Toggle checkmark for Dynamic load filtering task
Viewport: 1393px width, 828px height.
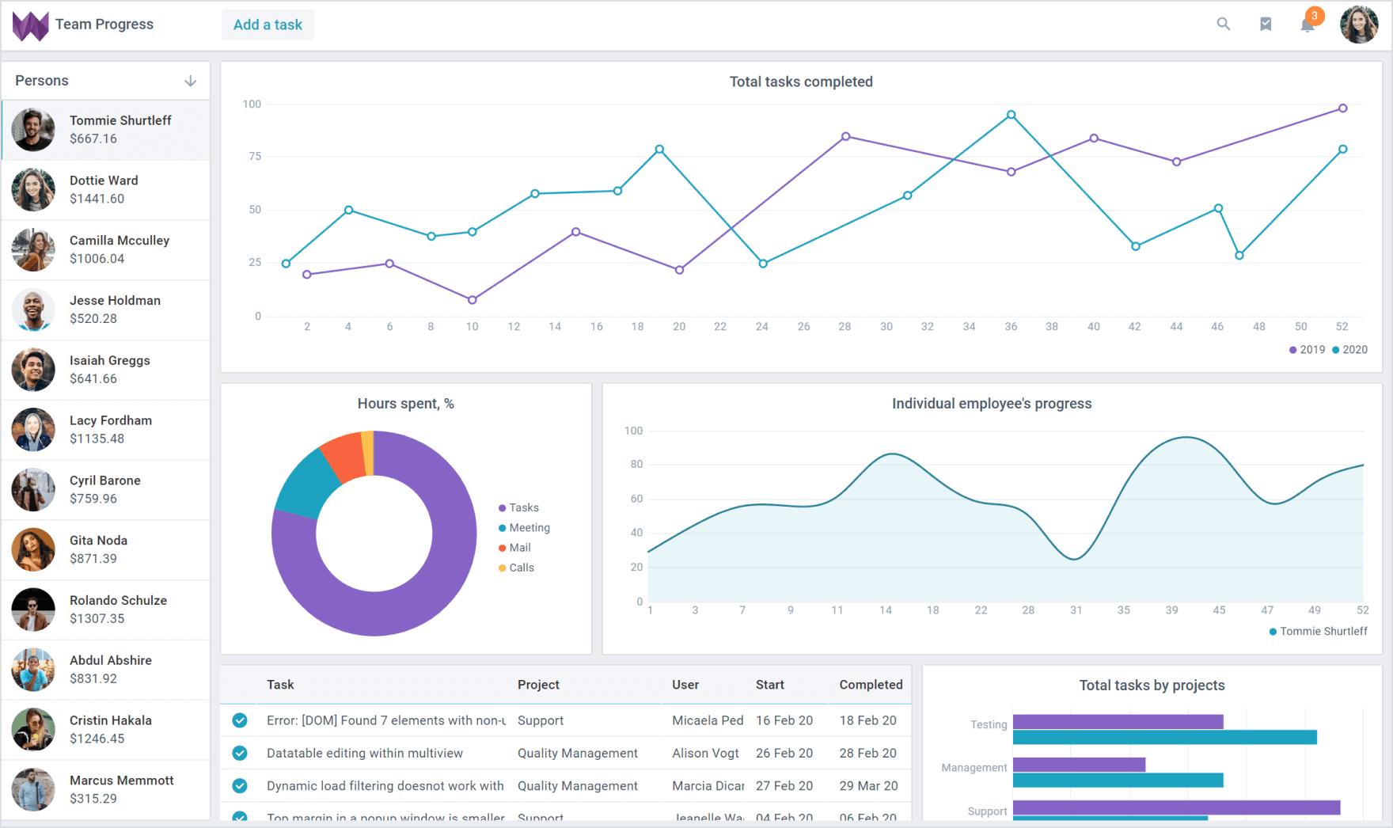pyautogui.click(x=240, y=786)
